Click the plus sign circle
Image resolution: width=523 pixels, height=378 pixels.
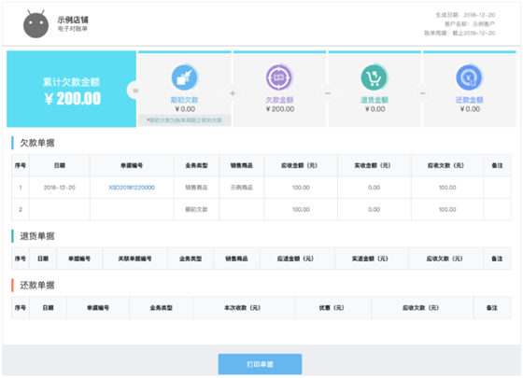point(233,93)
